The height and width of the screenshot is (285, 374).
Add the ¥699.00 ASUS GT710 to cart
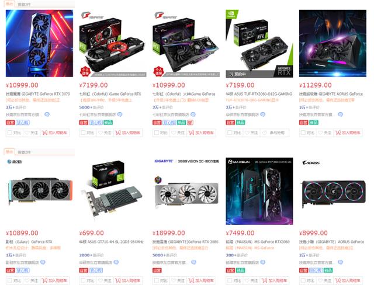point(129,280)
